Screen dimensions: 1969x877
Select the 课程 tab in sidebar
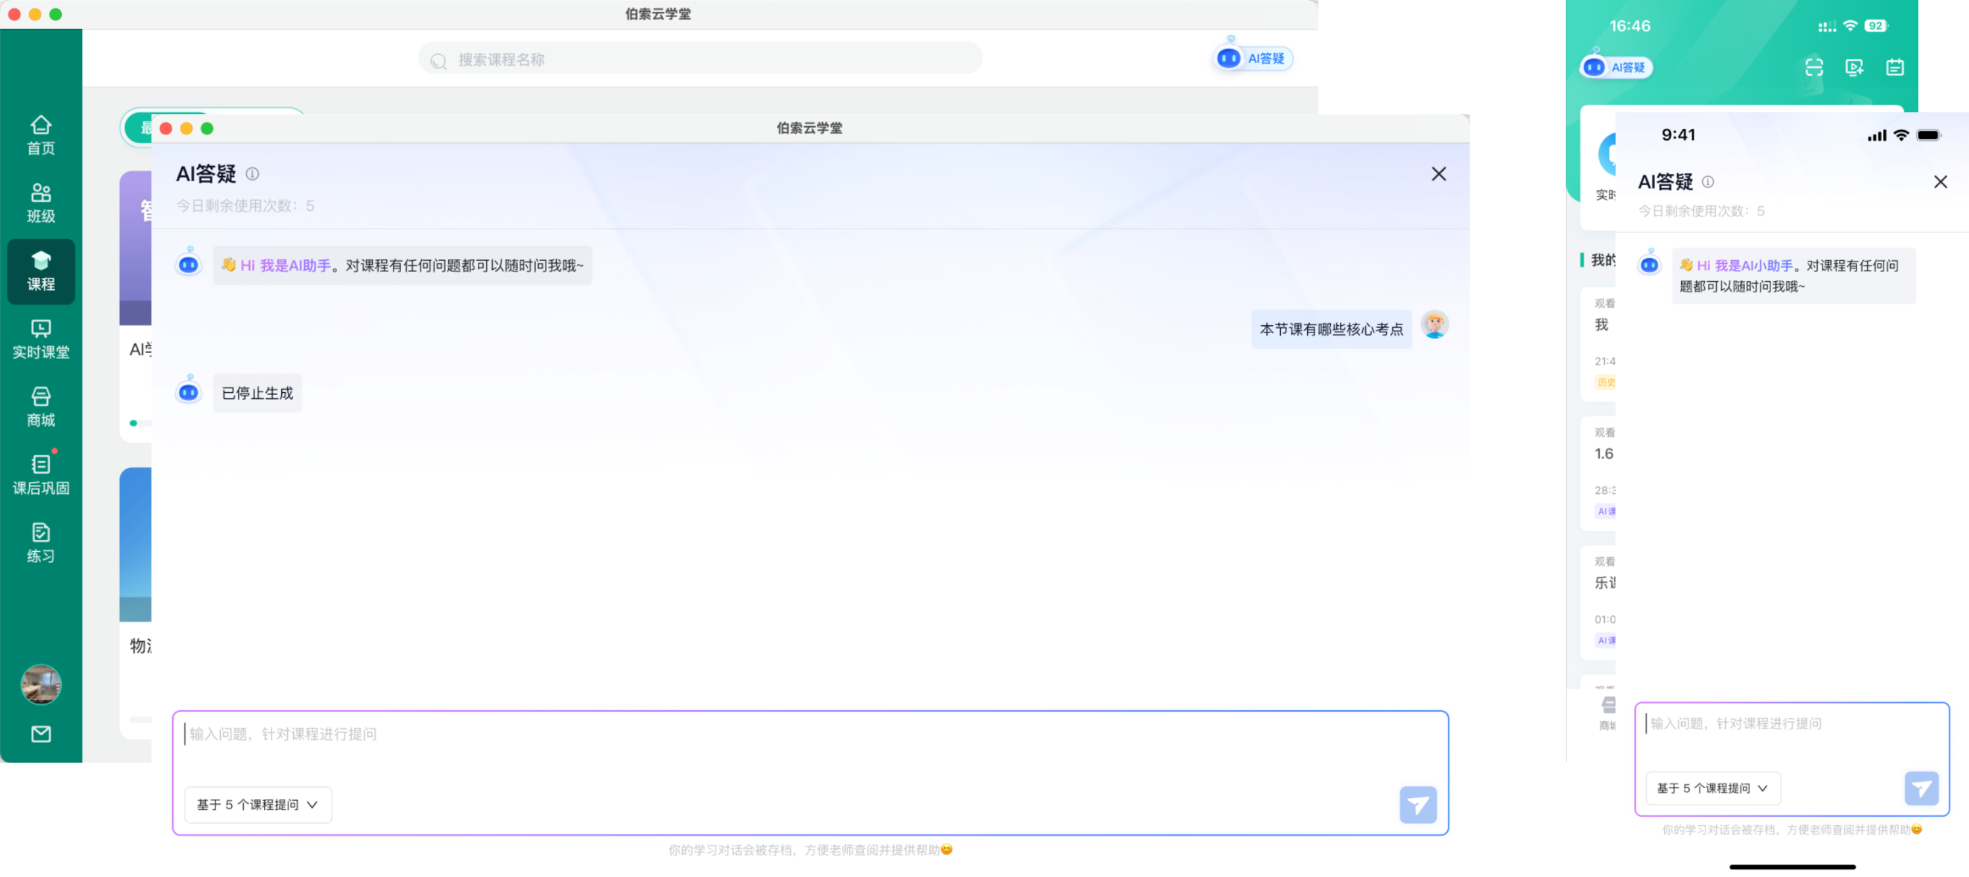(x=41, y=271)
